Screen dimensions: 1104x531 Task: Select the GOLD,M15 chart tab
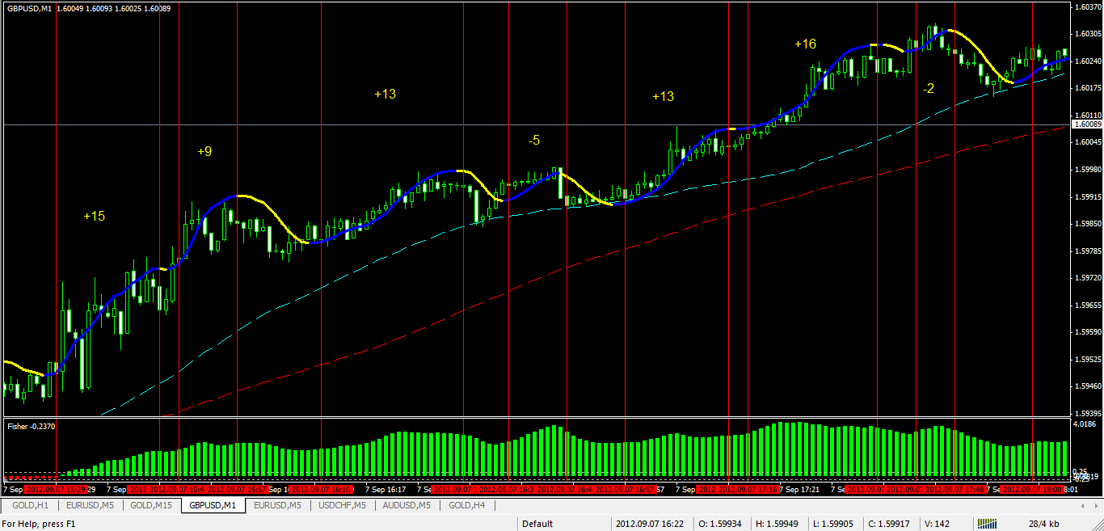point(151,505)
